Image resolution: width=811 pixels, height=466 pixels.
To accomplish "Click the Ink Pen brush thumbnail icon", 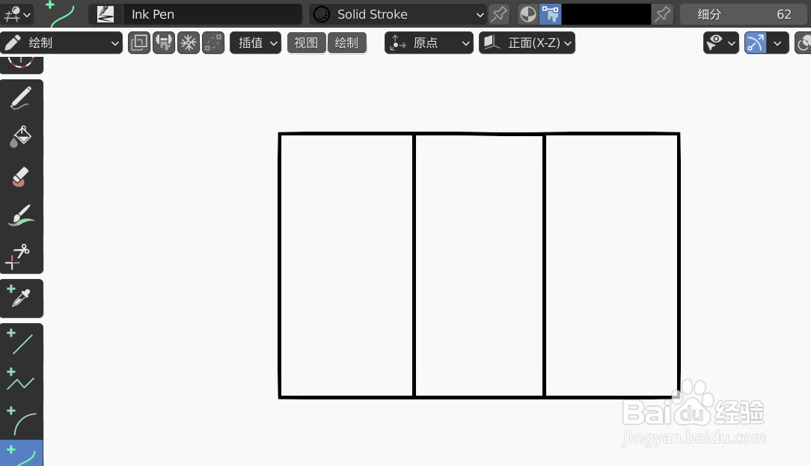I will [x=105, y=14].
